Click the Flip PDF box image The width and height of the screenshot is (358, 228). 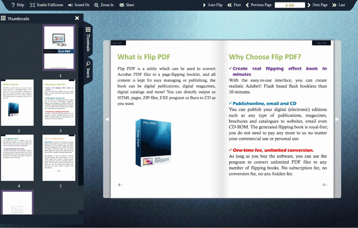click(x=153, y=143)
